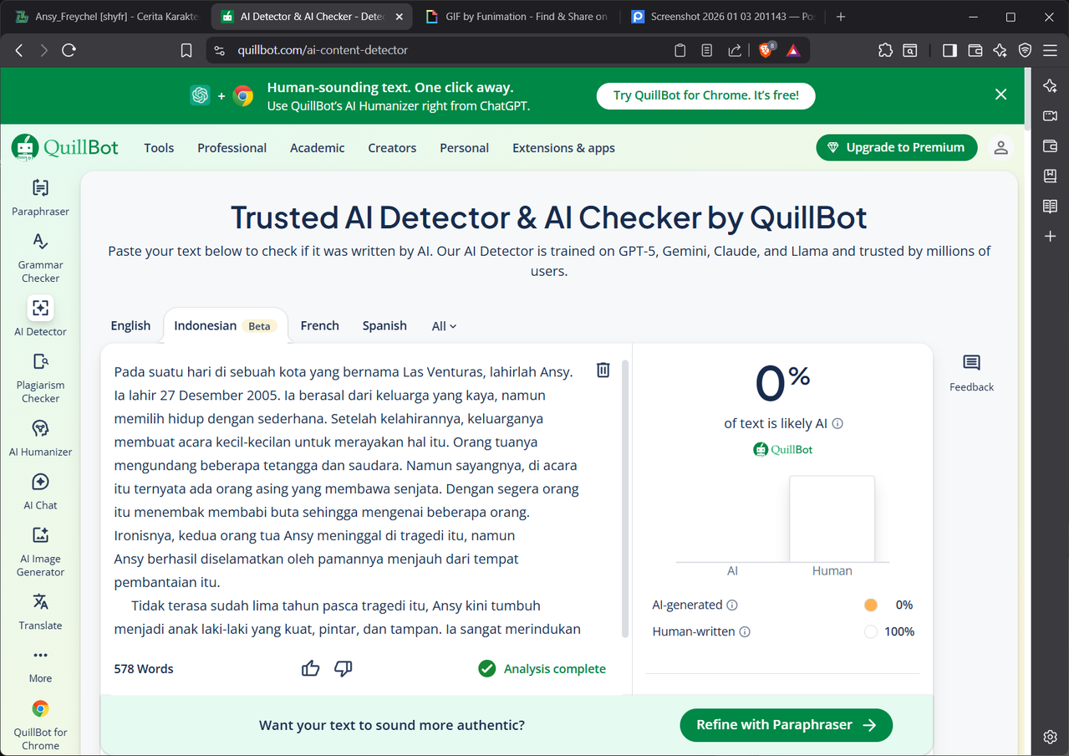Open reader mode icon in address bar
Image resolution: width=1069 pixels, height=756 pixels.
coord(707,50)
